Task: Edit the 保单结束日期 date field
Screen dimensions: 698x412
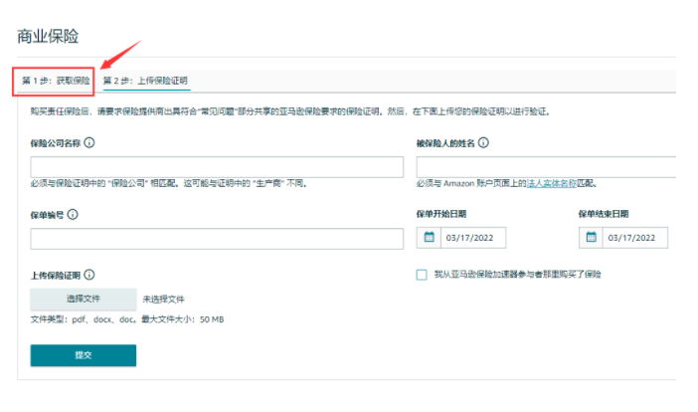Action: 635,238
